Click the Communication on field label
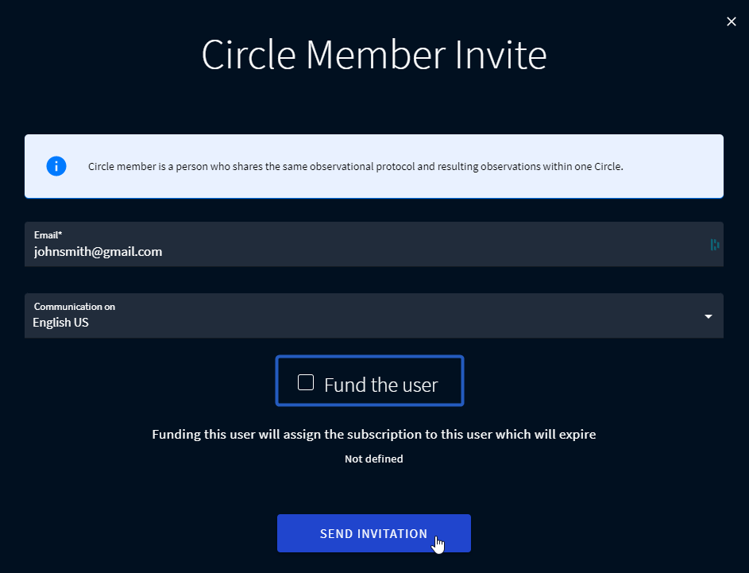This screenshot has height=573, width=749. [75, 307]
